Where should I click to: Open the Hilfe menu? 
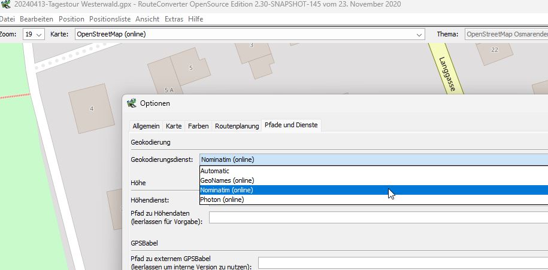coord(195,19)
